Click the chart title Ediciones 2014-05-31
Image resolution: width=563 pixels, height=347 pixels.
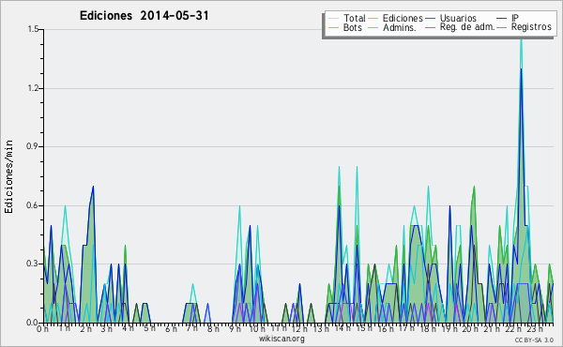[x=144, y=15]
